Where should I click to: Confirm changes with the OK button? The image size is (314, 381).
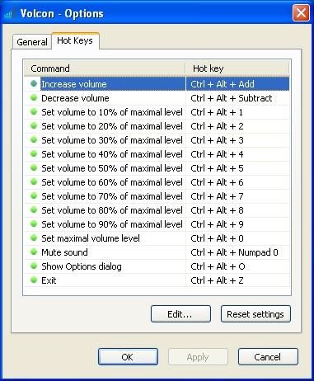[x=128, y=357]
